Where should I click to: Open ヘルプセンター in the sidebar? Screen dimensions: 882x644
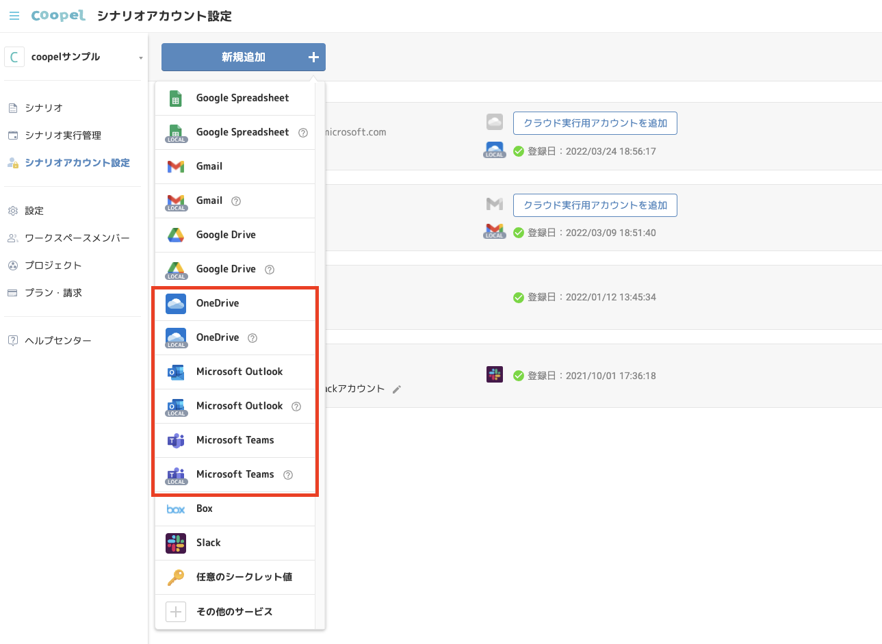pos(58,341)
